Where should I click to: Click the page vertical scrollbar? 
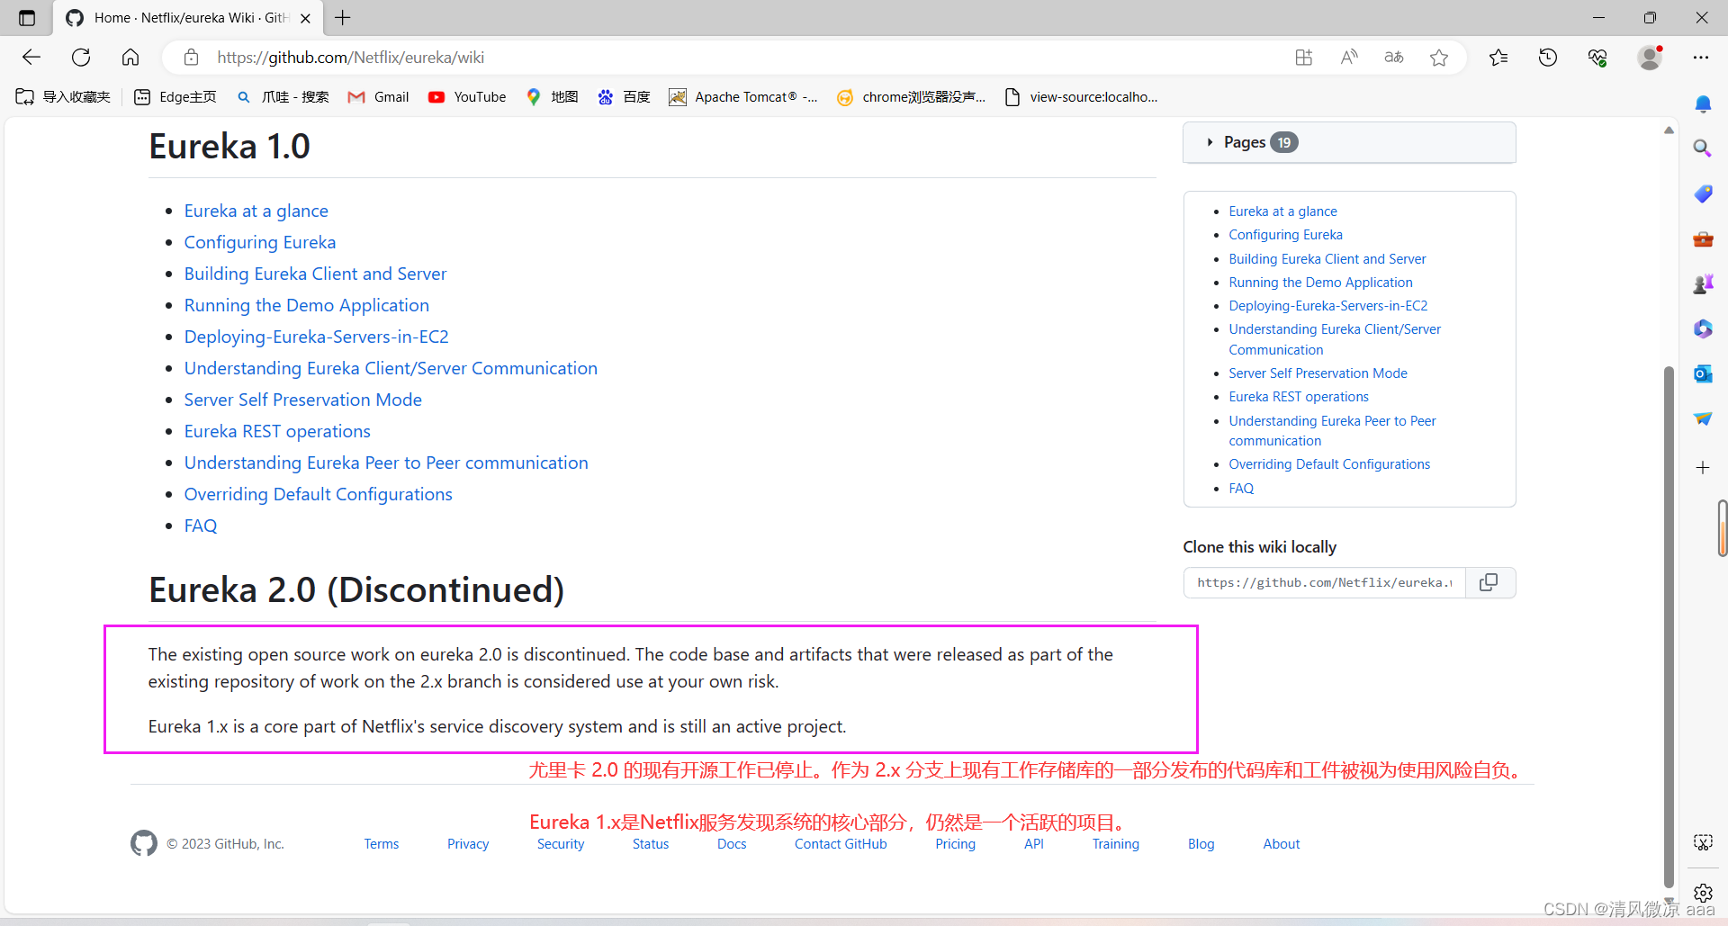[x=1669, y=625]
